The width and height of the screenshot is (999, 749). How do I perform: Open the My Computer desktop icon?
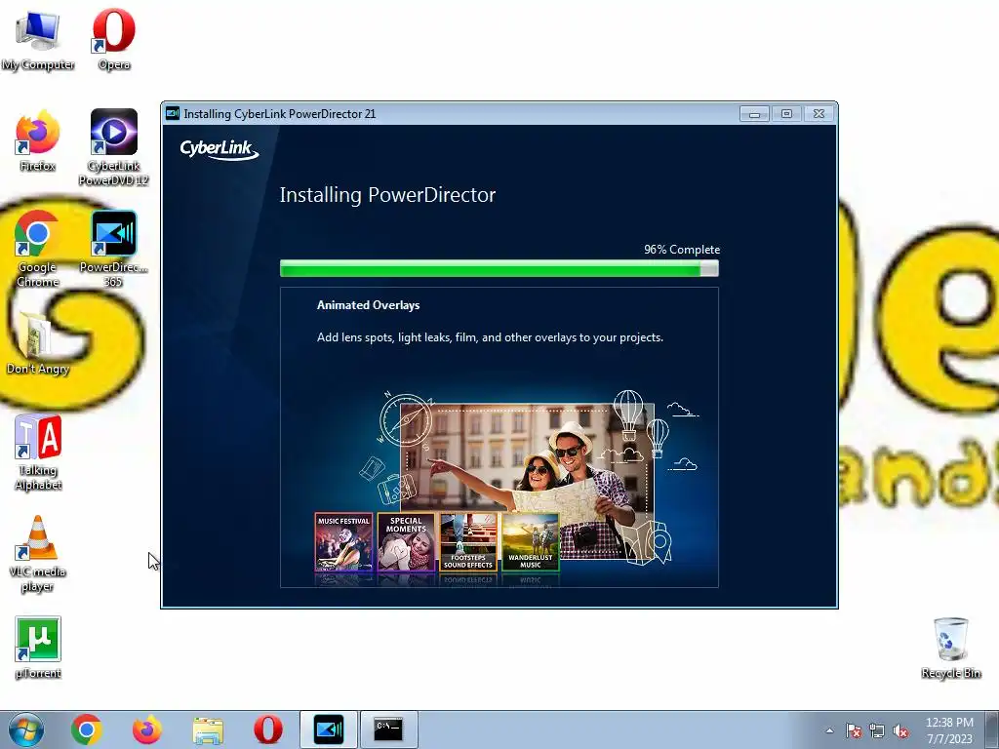pyautogui.click(x=38, y=39)
